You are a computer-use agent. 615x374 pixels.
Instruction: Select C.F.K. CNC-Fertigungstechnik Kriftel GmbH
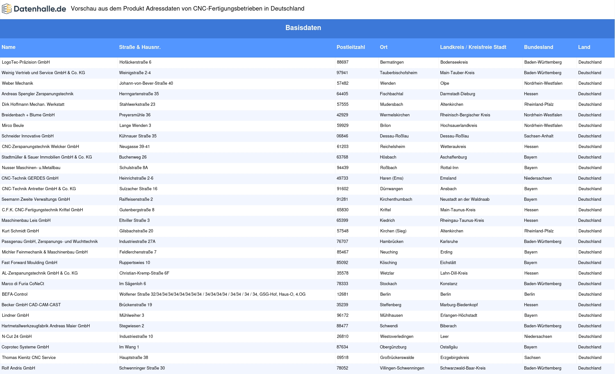pos(42,210)
